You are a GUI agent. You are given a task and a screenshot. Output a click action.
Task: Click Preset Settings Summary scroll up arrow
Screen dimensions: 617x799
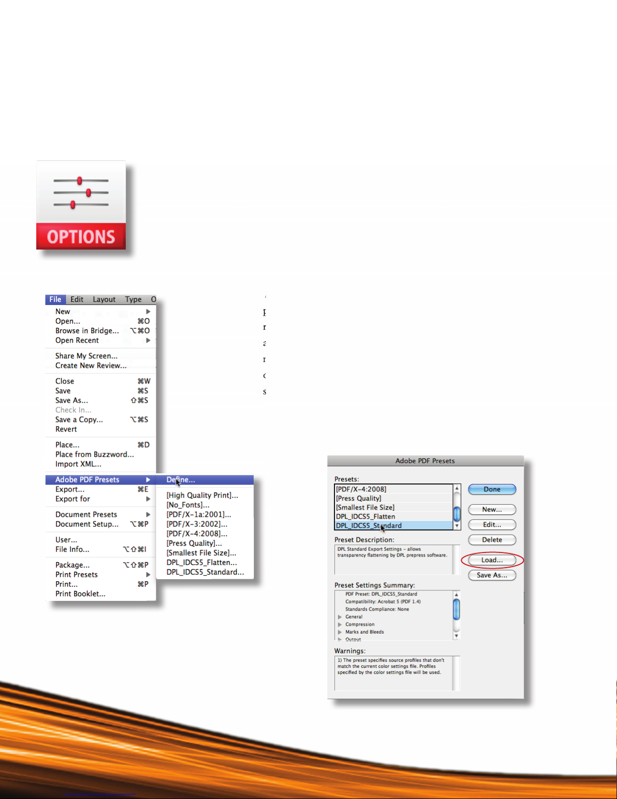[x=457, y=595]
